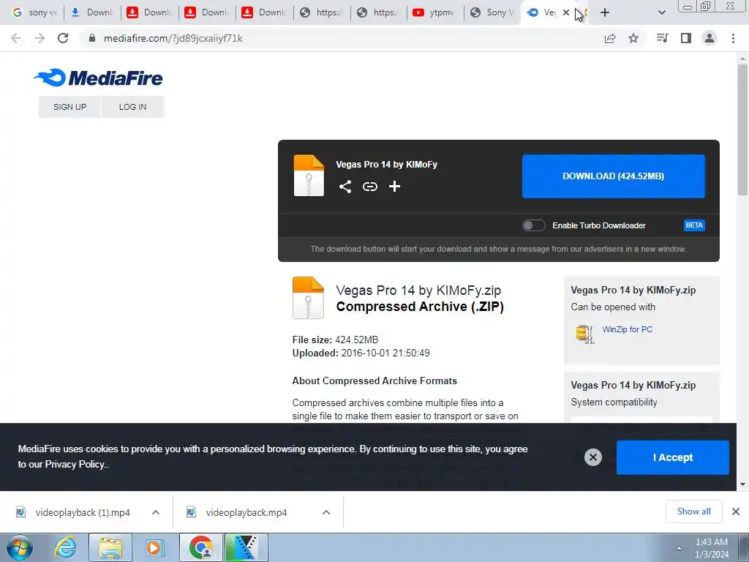This screenshot has width=749, height=562.
Task: Open the media control icon in toolbar
Action: [x=662, y=38]
